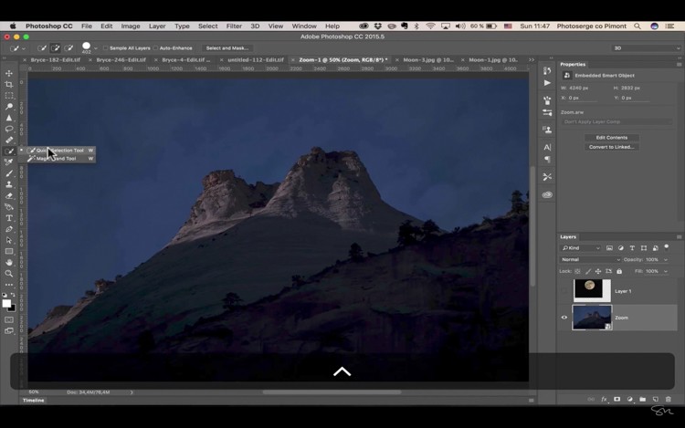The height and width of the screenshot is (428, 685).
Task: Select the Lasso tool
Action: [x=9, y=129]
